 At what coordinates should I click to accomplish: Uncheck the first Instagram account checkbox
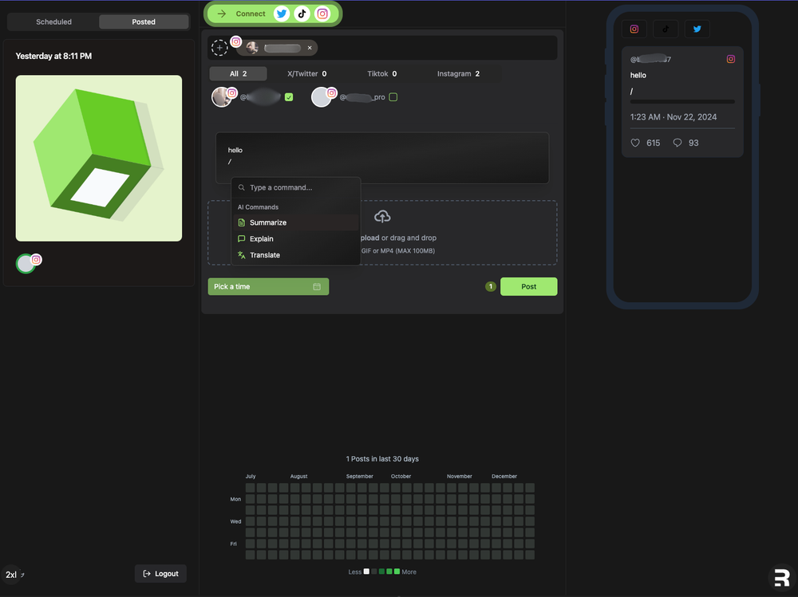point(288,96)
